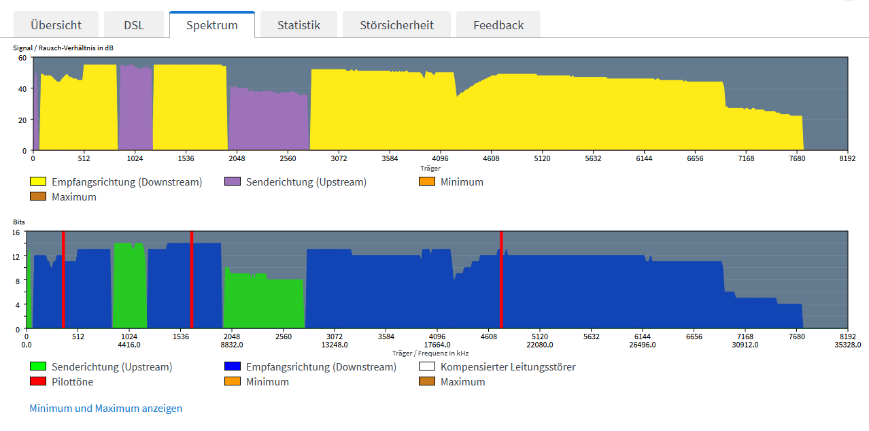This screenshot has height=431, width=869.
Task: Click the 'Träger / Frequenz in kHz' axis label
Action: tap(430, 353)
